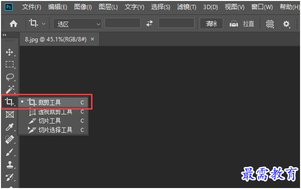Expand the collapsed toolbar double arrows
The image size is (301, 189).
click(x=4, y=35)
